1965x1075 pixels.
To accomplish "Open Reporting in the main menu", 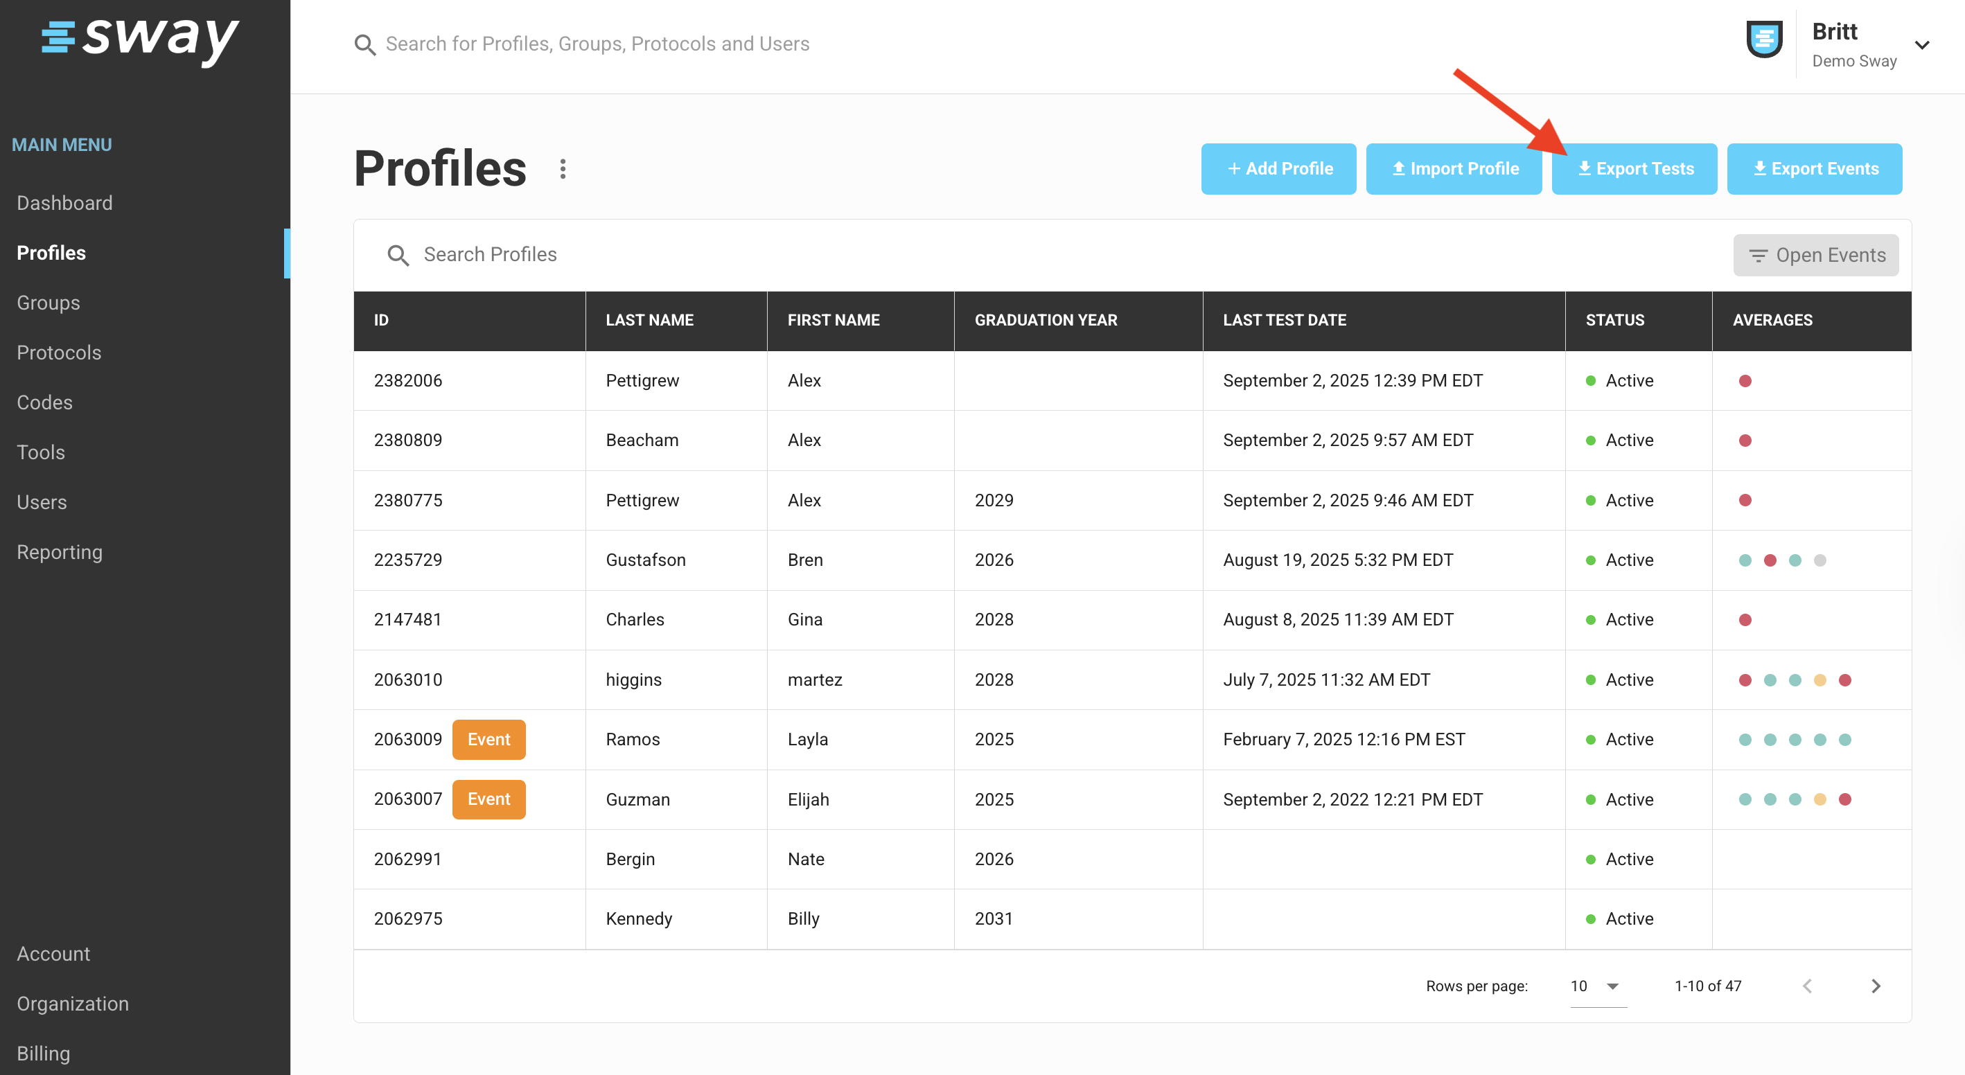I will coord(60,552).
